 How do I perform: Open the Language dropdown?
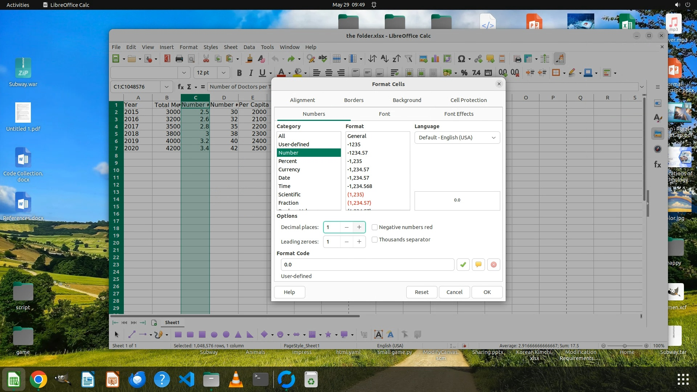click(x=457, y=138)
